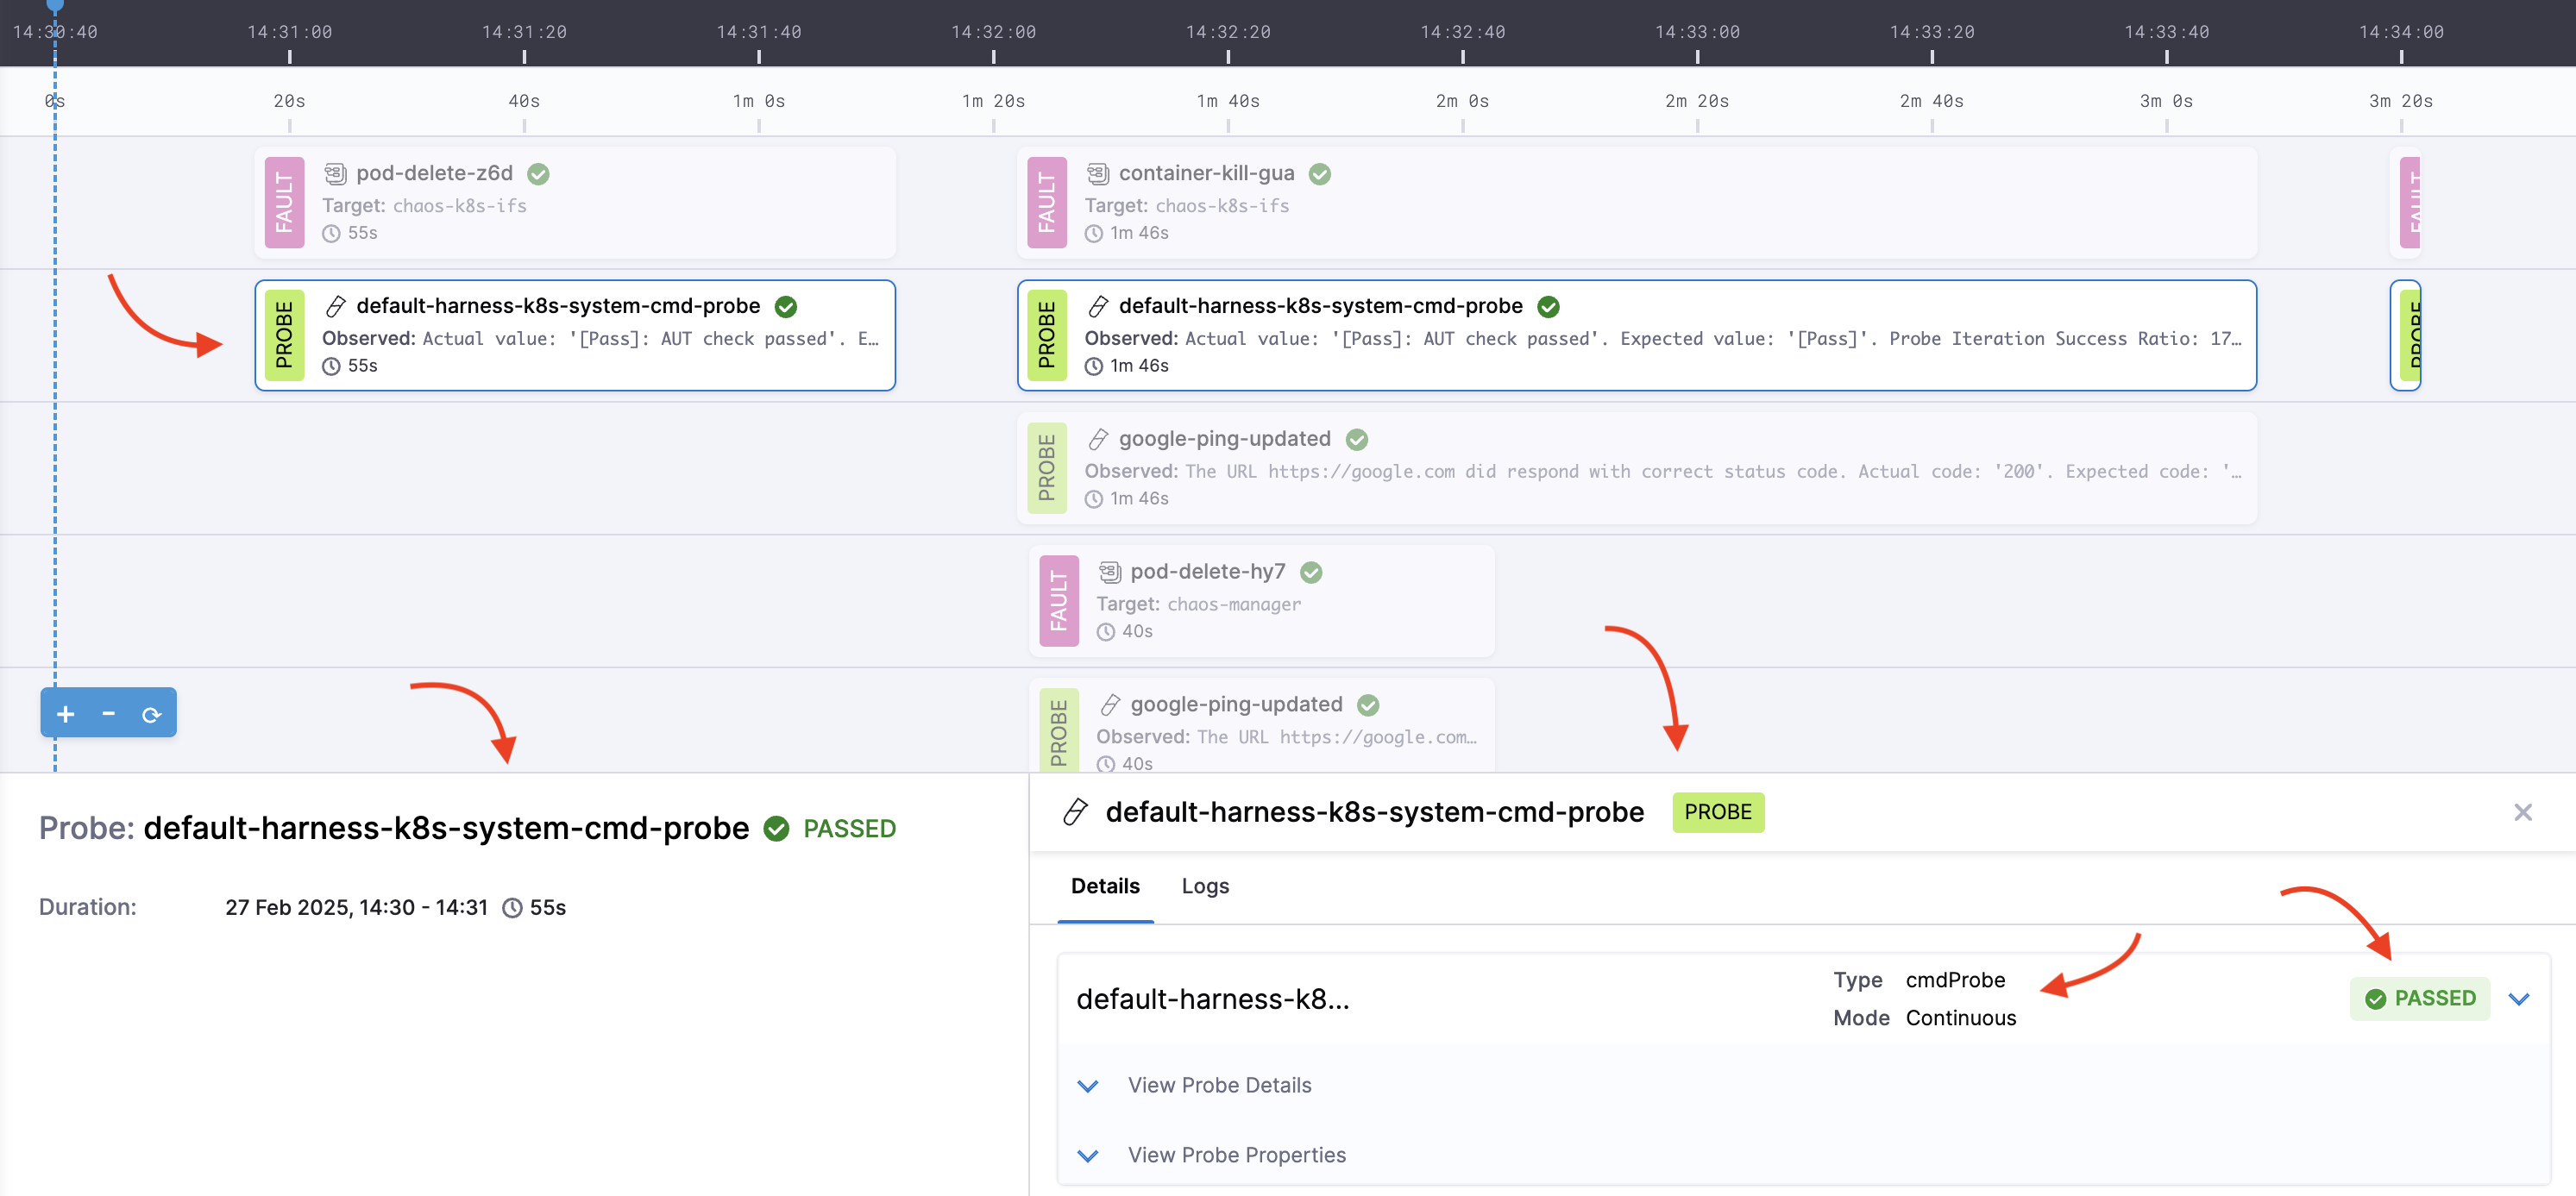This screenshot has width=2576, height=1196.
Task: Click probe icon beside google-ping-updated 1m 46s card
Action: coord(1097,440)
